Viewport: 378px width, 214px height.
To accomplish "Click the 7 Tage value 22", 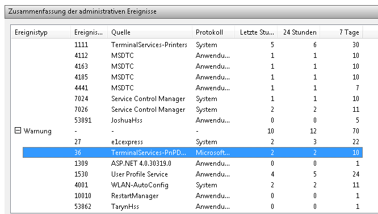I will (x=356, y=142).
